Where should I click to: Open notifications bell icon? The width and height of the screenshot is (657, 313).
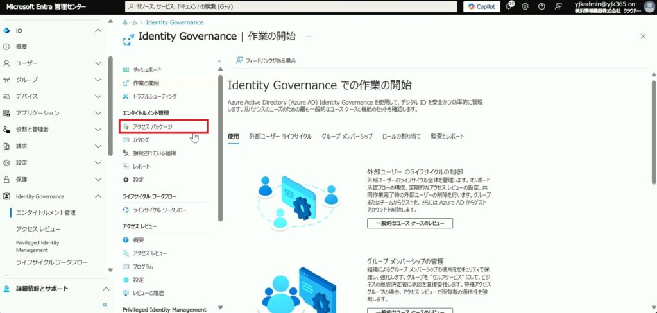(509, 6)
